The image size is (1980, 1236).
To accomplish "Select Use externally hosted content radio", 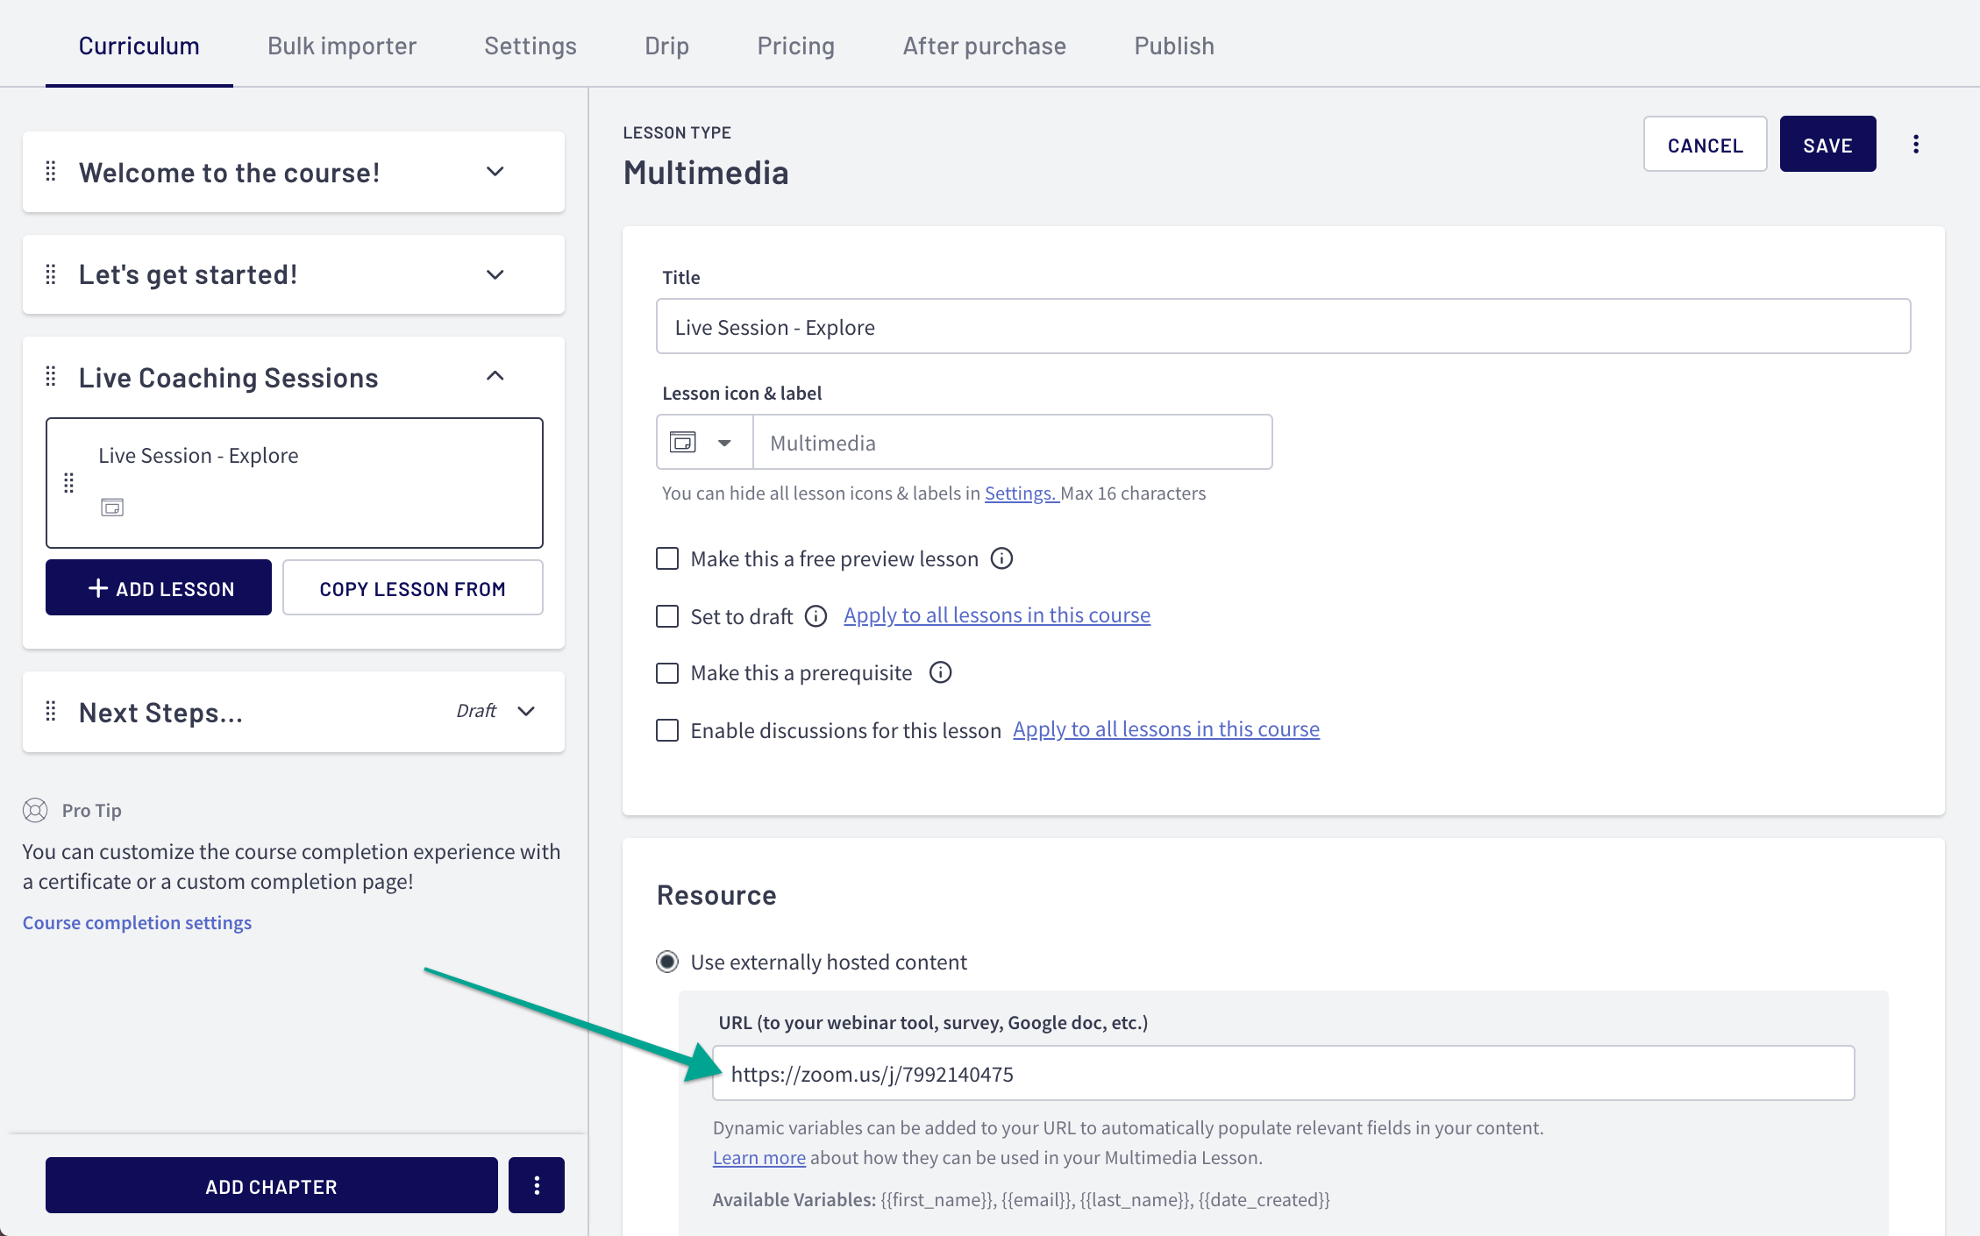I will [x=667, y=962].
